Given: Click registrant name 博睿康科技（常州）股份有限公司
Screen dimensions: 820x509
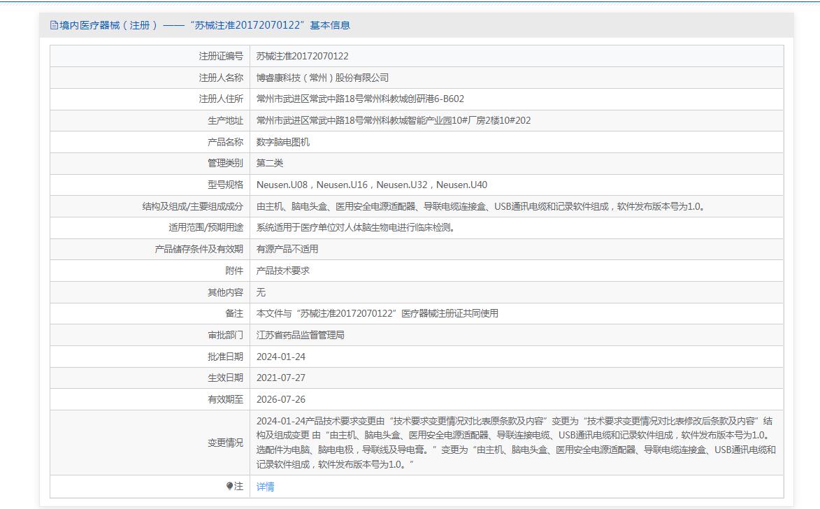Looking at the screenshot, I should pyautogui.click(x=322, y=78).
